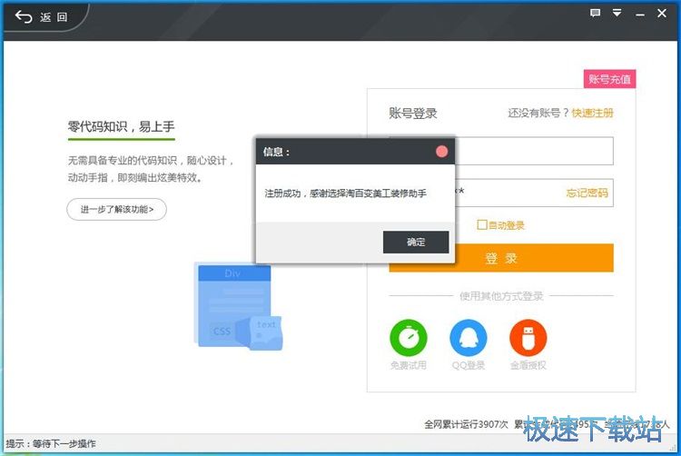Open the 忘记密码 forgot password link
This screenshot has width=681, height=456.
[587, 193]
